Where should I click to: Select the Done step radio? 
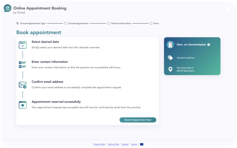(151, 23)
